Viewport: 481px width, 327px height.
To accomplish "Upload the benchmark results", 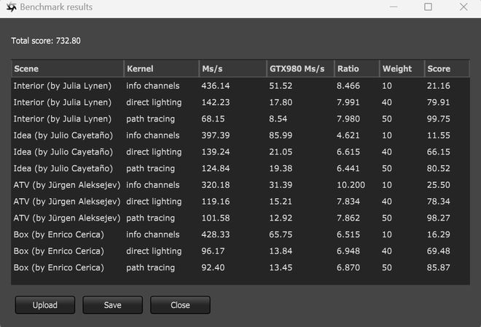I will [x=44, y=305].
